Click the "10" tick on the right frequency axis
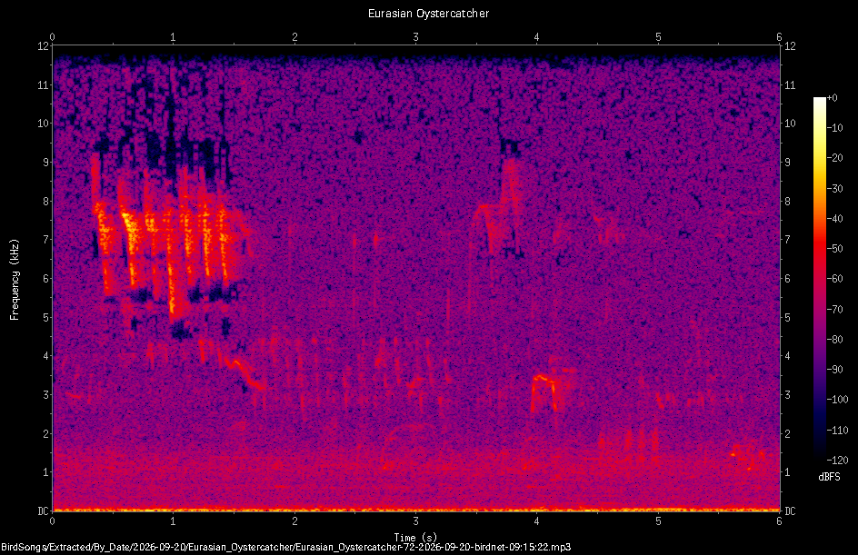Screen dimensions: 858x555 [790, 124]
